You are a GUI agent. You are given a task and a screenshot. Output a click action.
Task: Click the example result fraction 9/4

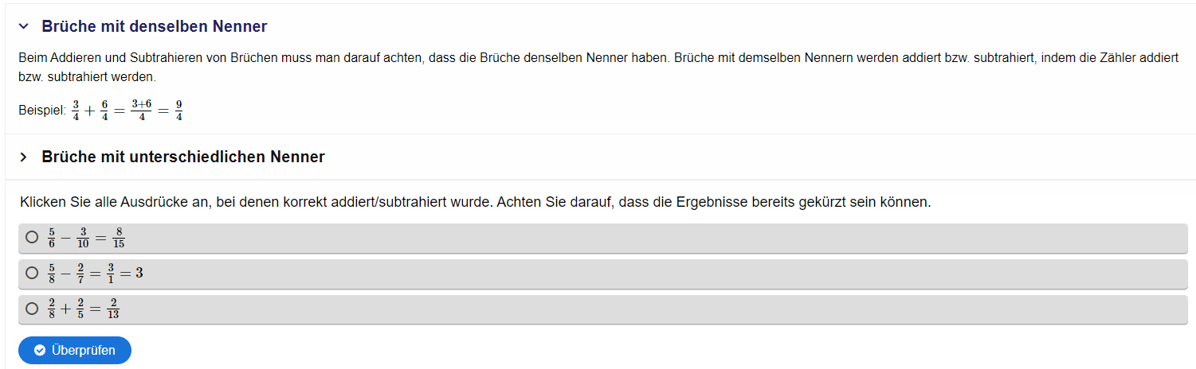[179, 111]
